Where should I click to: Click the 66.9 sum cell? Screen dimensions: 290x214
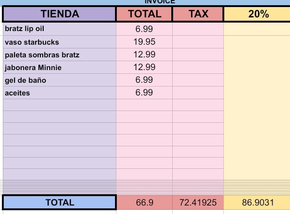(144, 203)
